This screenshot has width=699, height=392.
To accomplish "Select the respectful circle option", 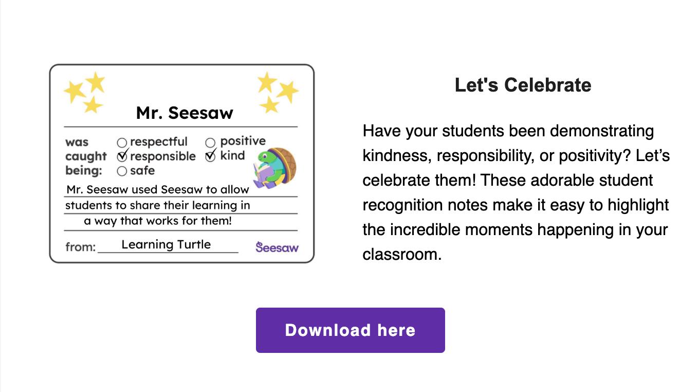I will [x=122, y=142].
